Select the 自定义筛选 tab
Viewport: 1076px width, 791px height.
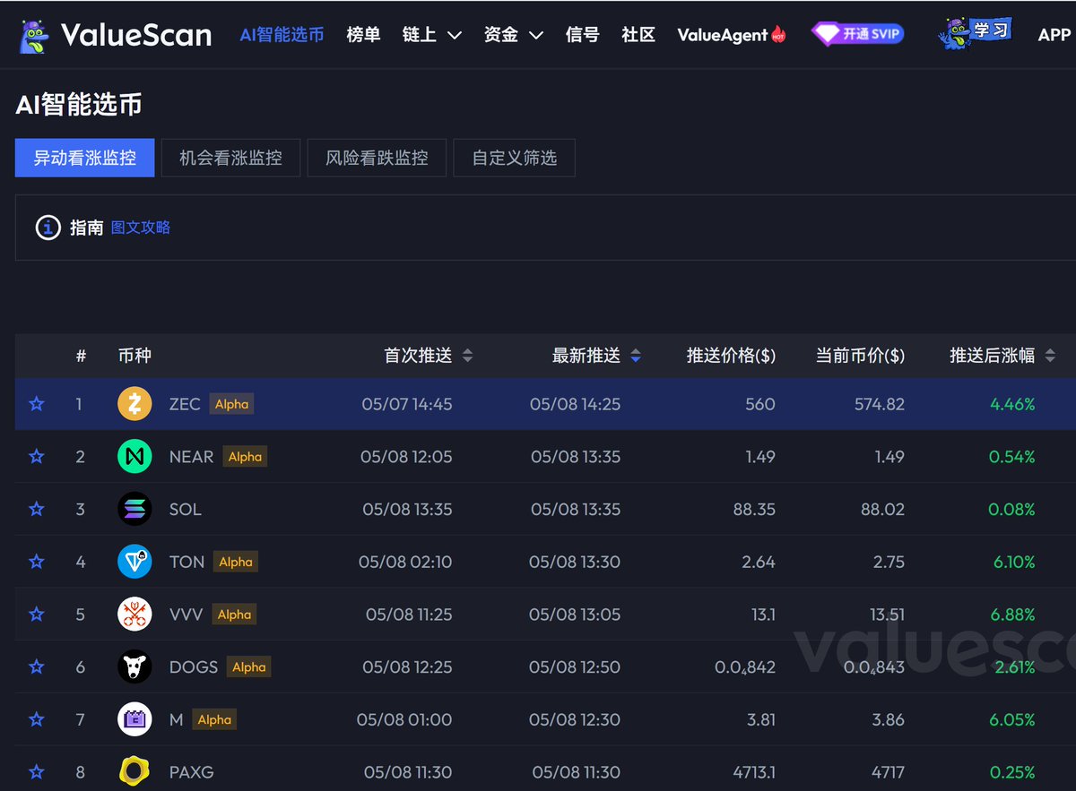(515, 158)
